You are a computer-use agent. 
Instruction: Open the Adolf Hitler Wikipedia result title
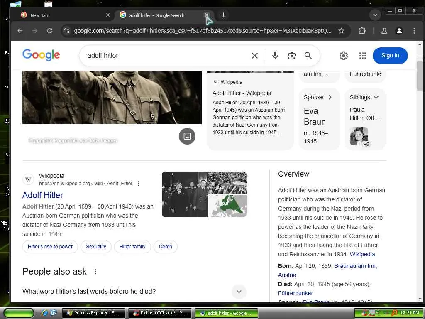[x=43, y=195]
